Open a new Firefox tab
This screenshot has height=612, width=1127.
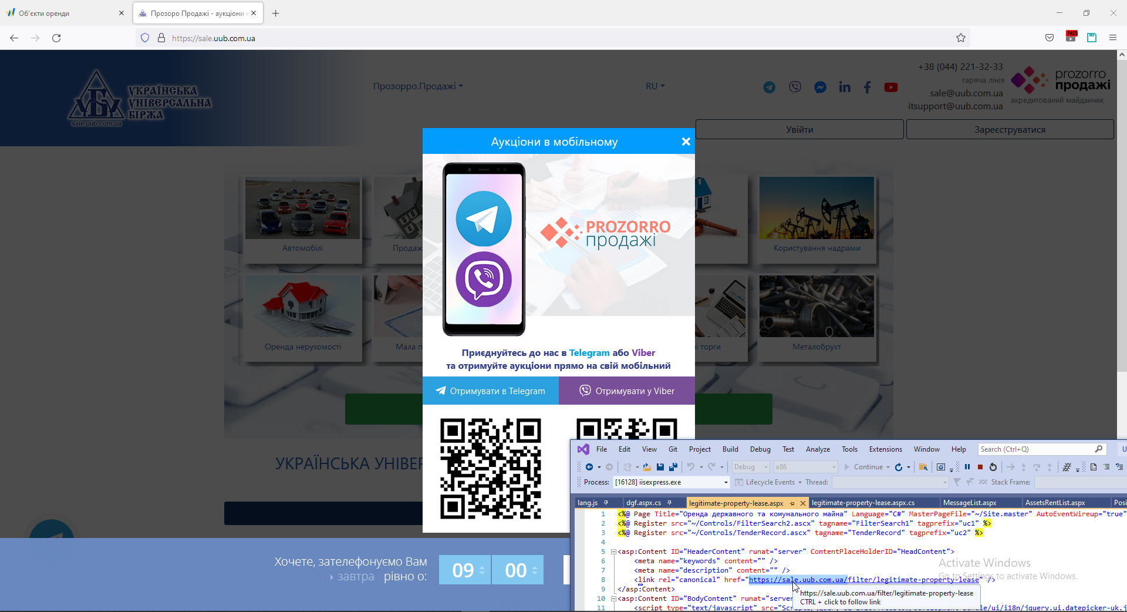[275, 13]
